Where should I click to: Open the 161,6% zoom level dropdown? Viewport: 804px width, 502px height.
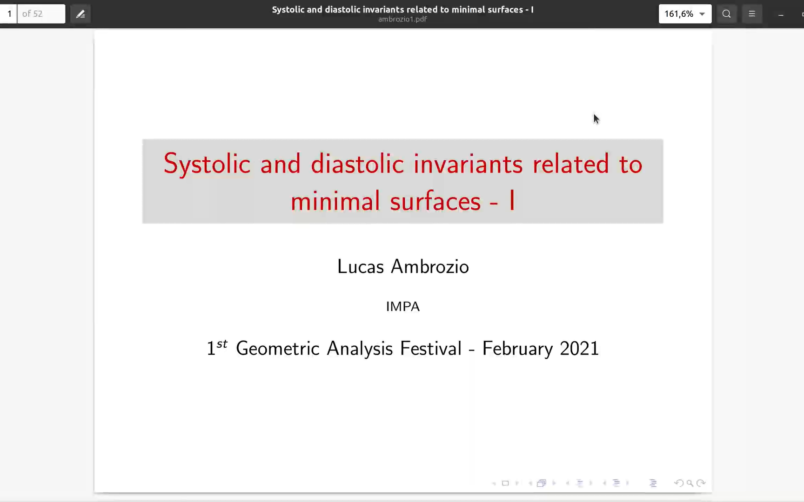(685, 14)
